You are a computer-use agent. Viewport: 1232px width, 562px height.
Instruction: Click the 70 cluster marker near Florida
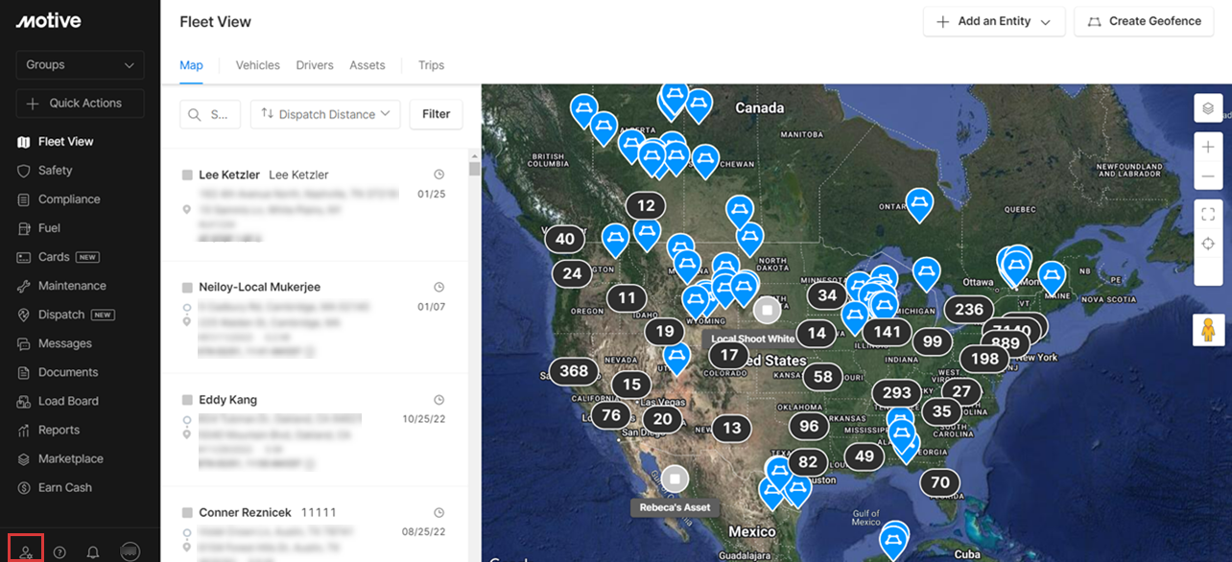coord(940,482)
